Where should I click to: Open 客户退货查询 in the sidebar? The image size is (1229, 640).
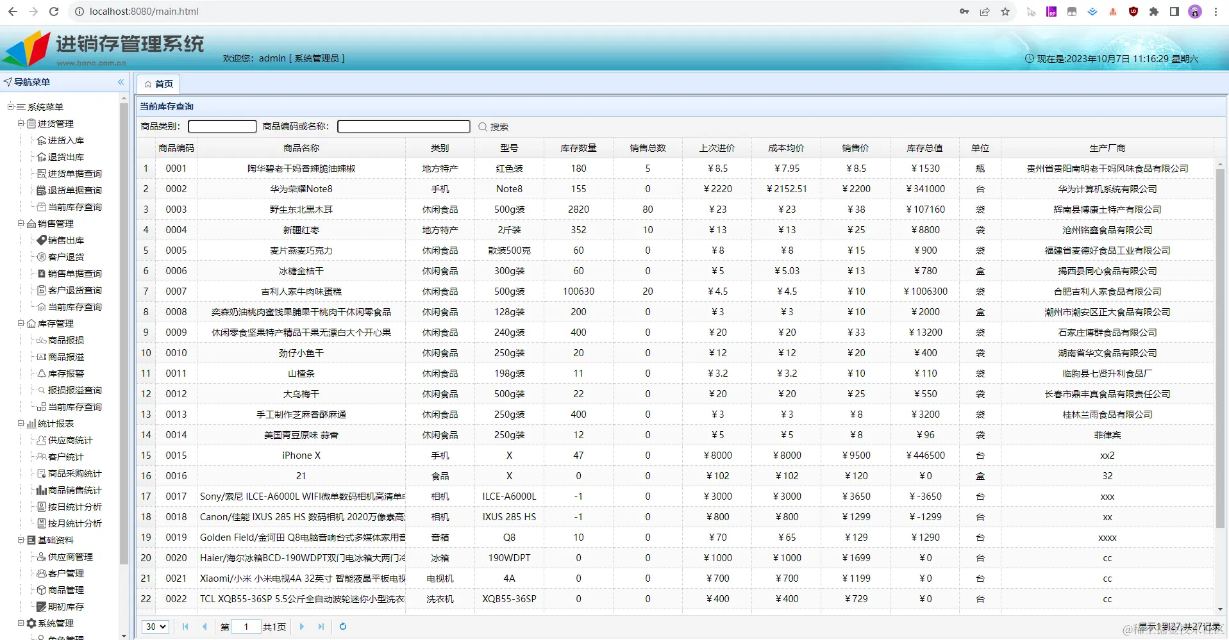74,290
